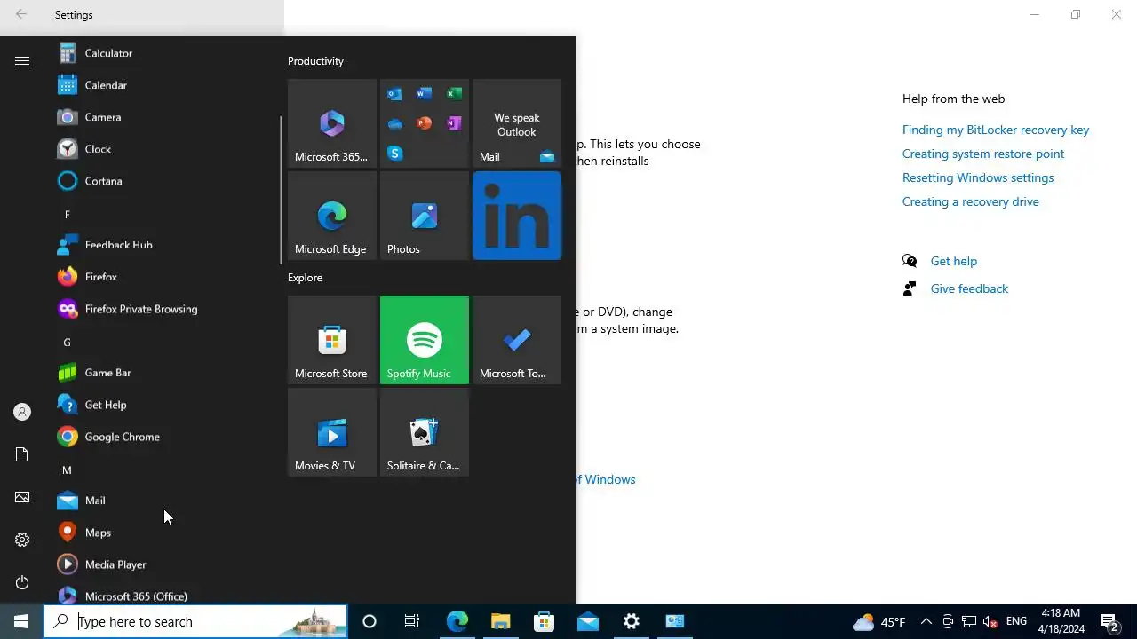The height and width of the screenshot is (639, 1137).
Task: Open Cortana circle on the taskbar
Action: pos(370,621)
